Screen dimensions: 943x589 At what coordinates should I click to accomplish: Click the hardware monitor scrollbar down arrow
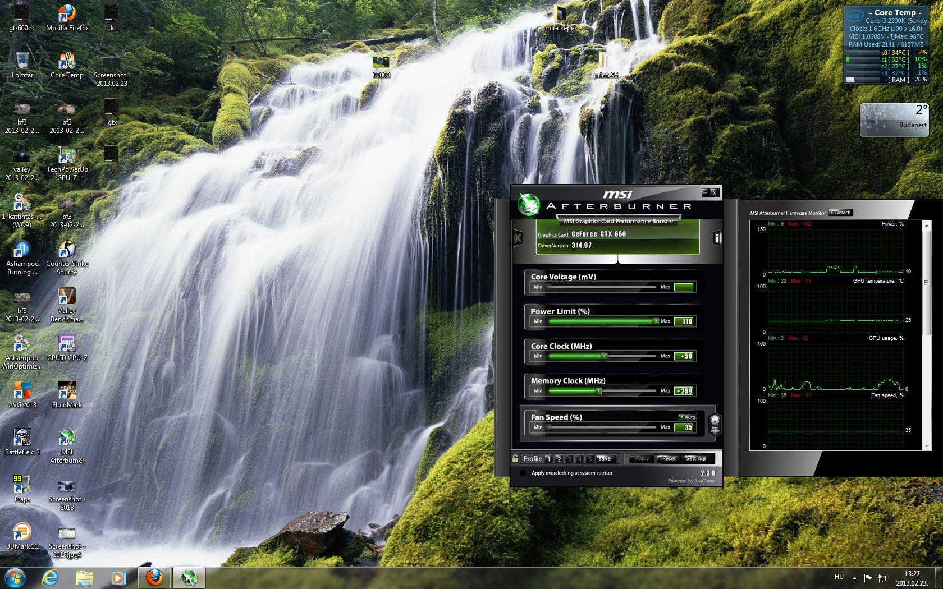[927, 446]
